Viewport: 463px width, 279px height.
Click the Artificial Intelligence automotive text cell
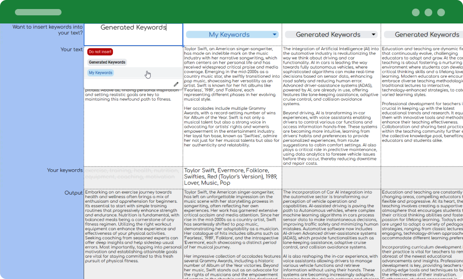pyautogui.click(x=331, y=106)
